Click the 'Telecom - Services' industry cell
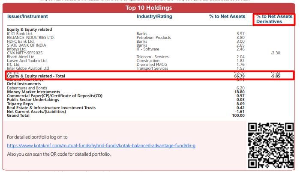This screenshot has height=172, width=300. [153, 57]
